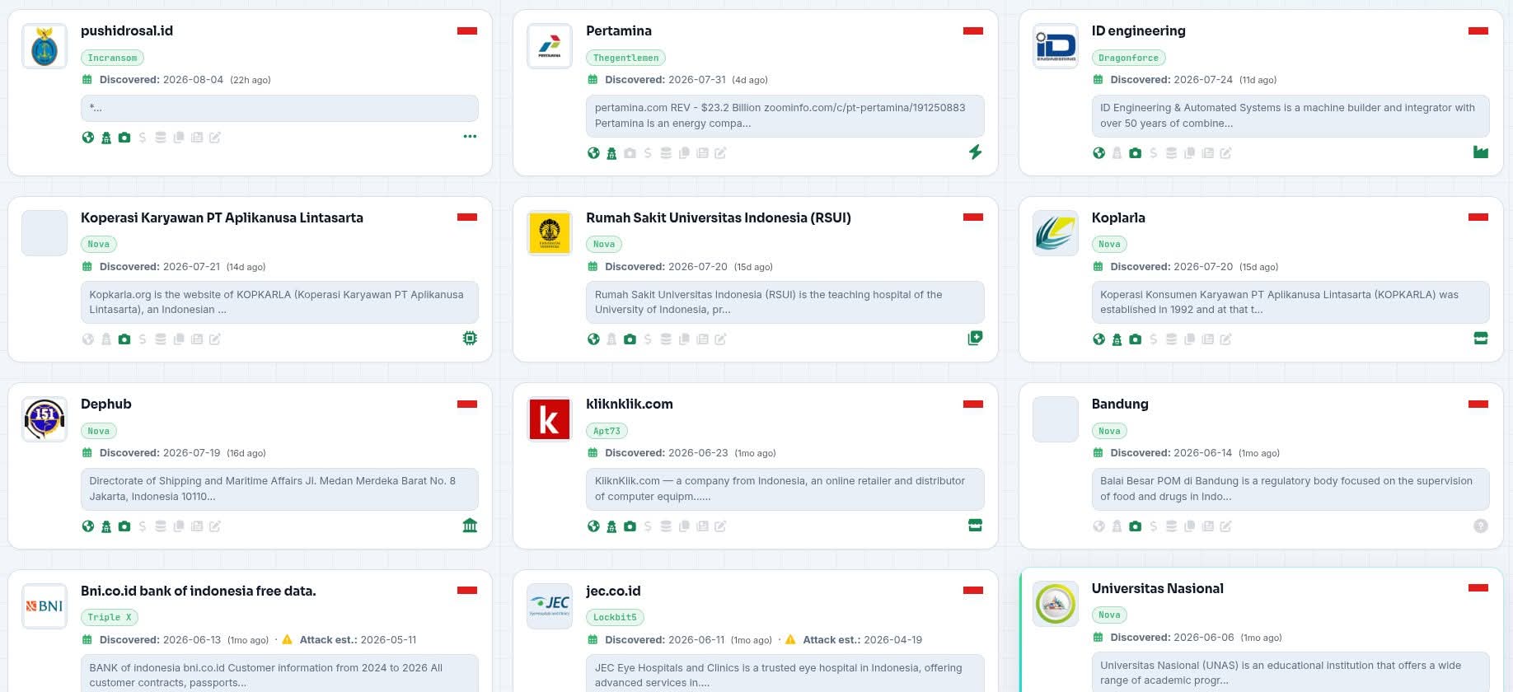
Task: Click the store icon on kliknklik.com card
Action: point(975,525)
